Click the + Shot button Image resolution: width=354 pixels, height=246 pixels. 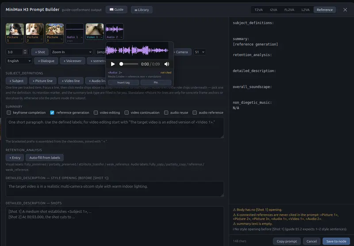pos(40,52)
